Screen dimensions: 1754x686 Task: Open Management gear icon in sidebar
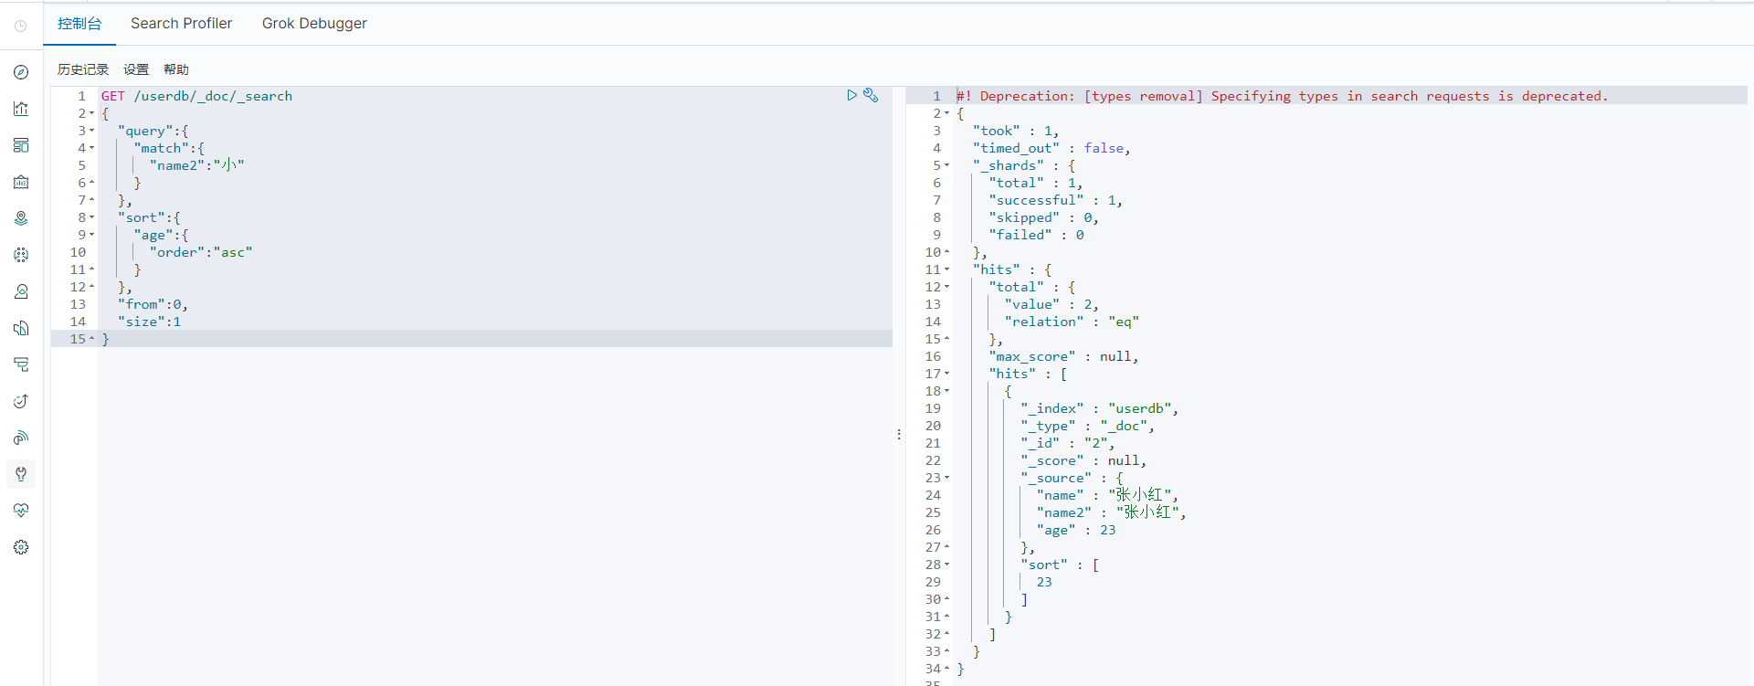tap(21, 547)
